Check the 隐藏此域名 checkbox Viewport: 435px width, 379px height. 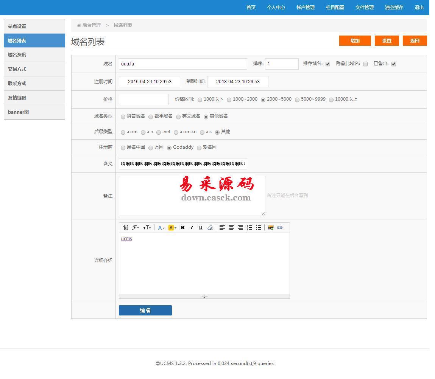tap(365, 64)
